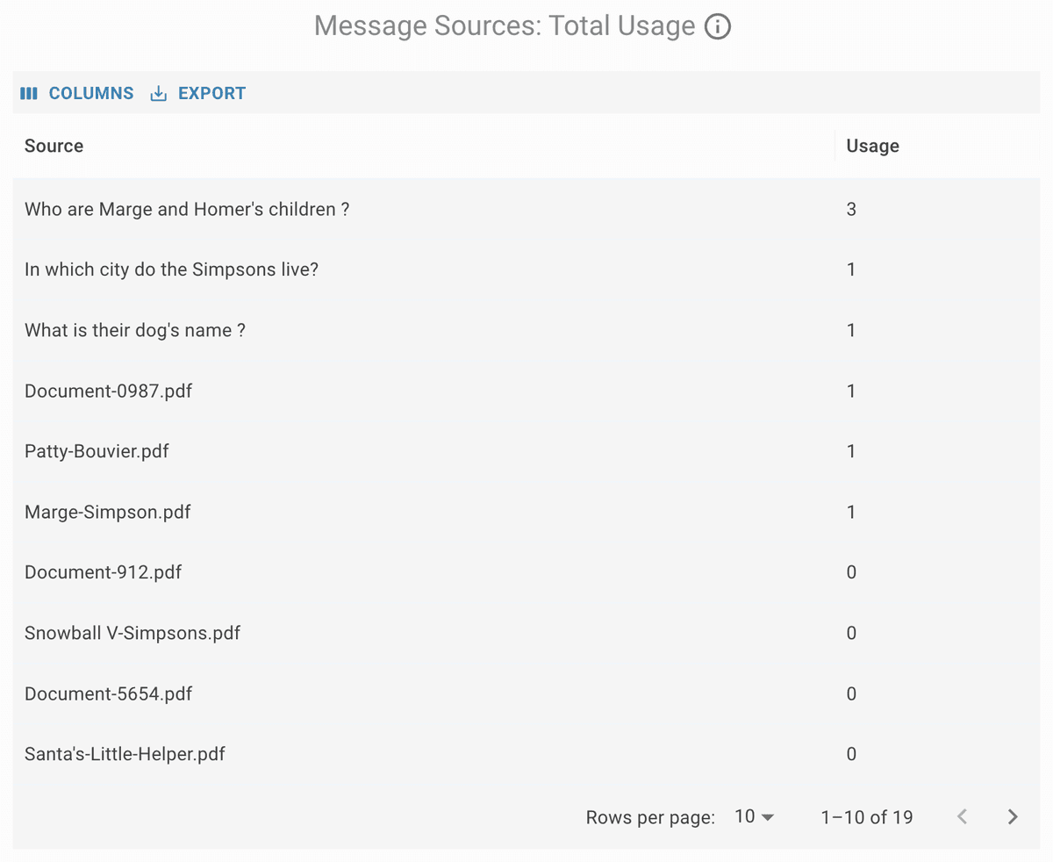1053x862 pixels.
Task: Sort by the Usage column header
Action: (x=872, y=146)
